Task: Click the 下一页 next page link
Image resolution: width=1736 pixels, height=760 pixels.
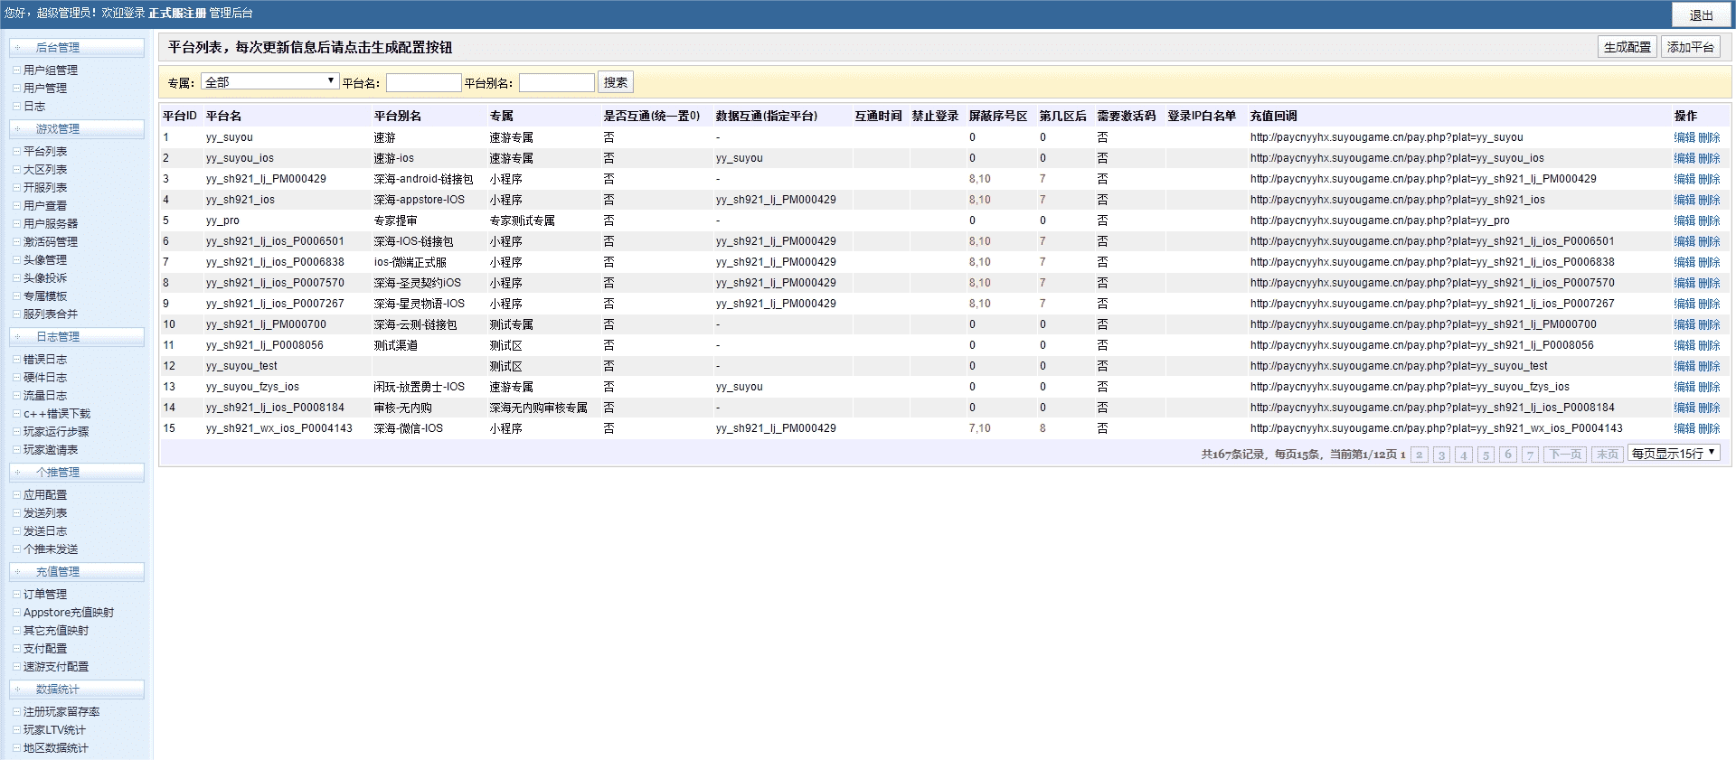Action: pos(1565,455)
